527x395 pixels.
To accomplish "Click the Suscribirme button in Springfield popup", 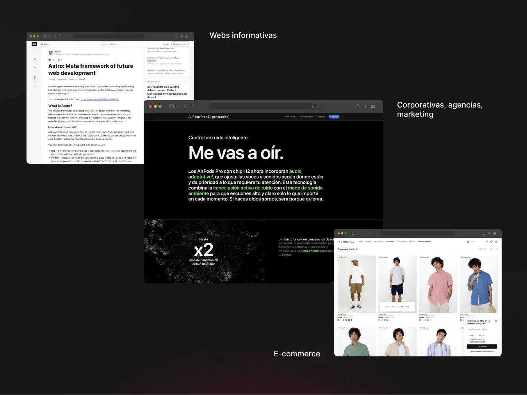I will (x=482, y=347).
